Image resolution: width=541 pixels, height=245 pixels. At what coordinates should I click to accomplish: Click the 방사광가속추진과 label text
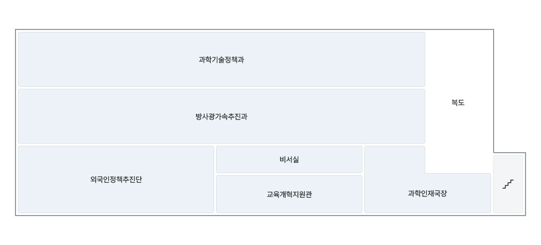221,117
